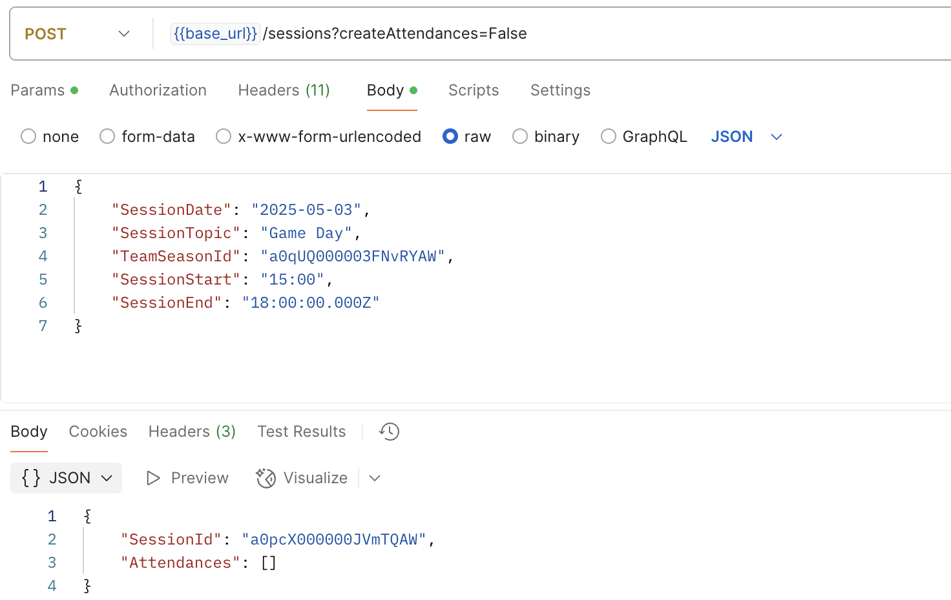Click the empty [] array in response
Viewport: 951px width, 600px height.
tap(269, 563)
